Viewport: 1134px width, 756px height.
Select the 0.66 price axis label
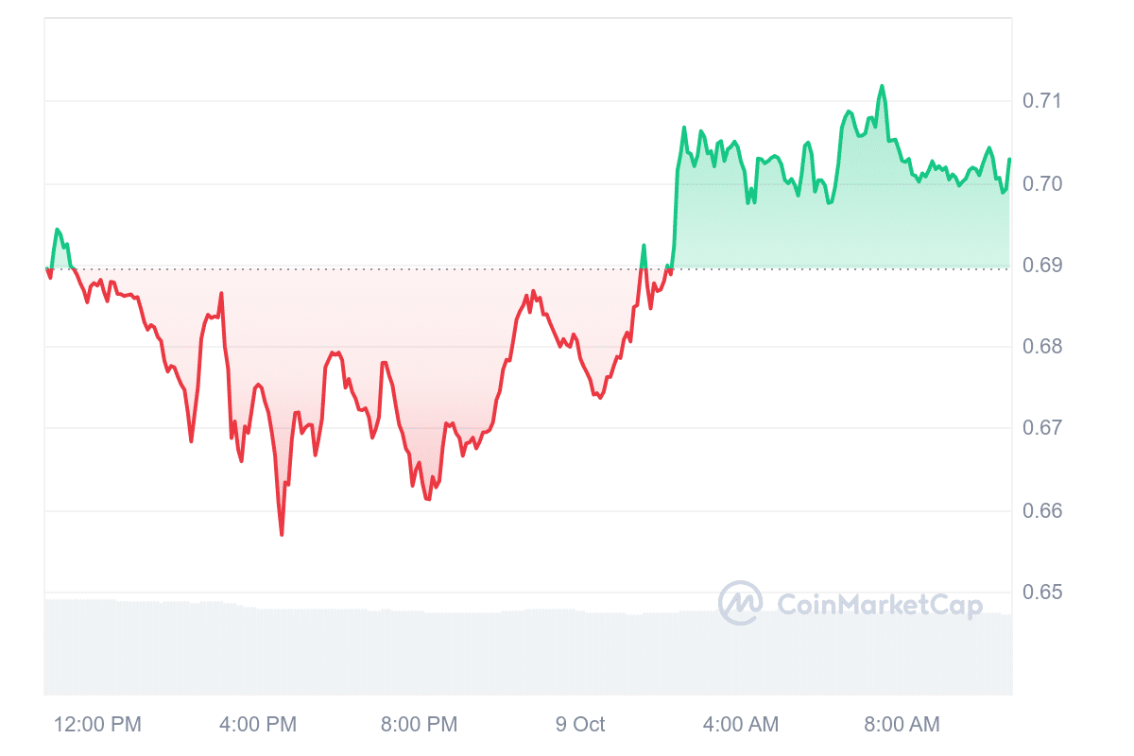click(1040, 510)
